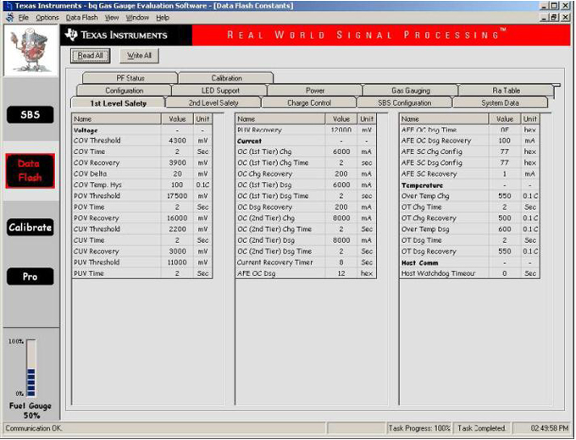Select CUV Recovery value 3000
This screenshot has width=576, height=440.
pos(177,251)
